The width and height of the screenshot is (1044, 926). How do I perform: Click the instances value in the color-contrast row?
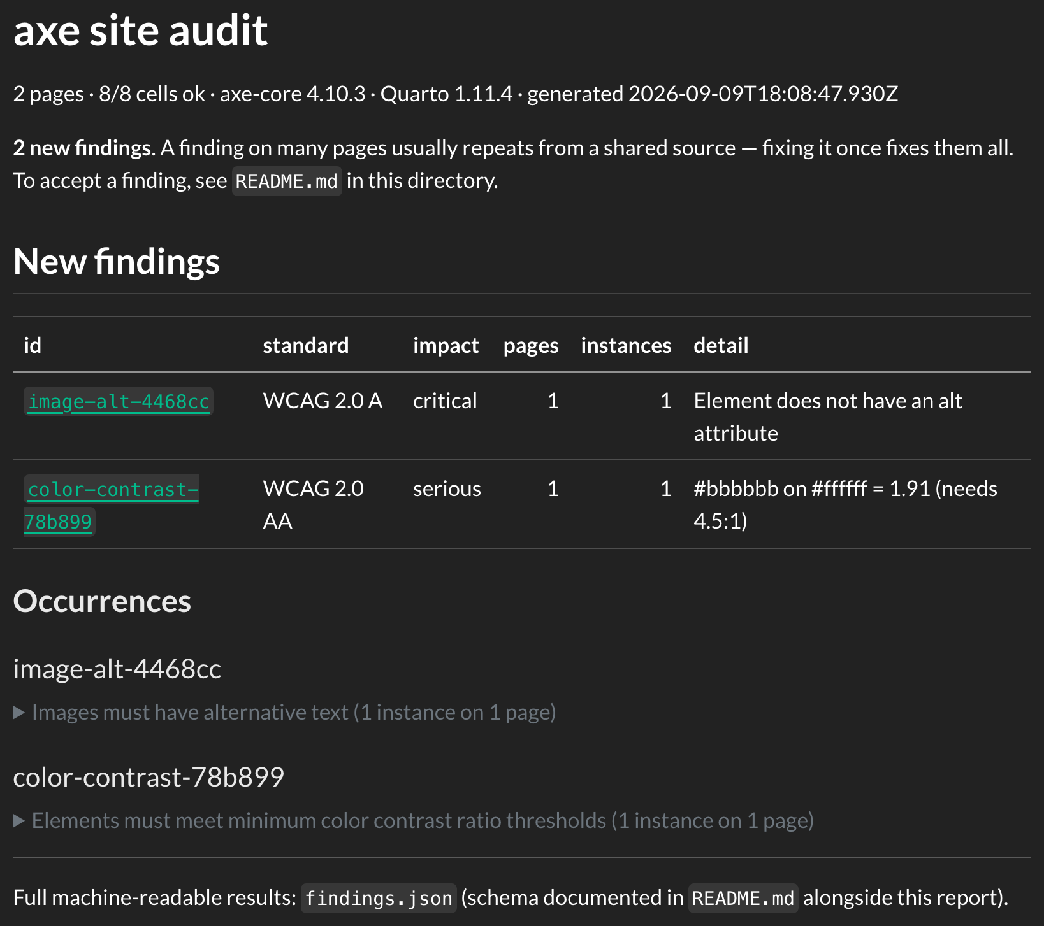point(666,489)
